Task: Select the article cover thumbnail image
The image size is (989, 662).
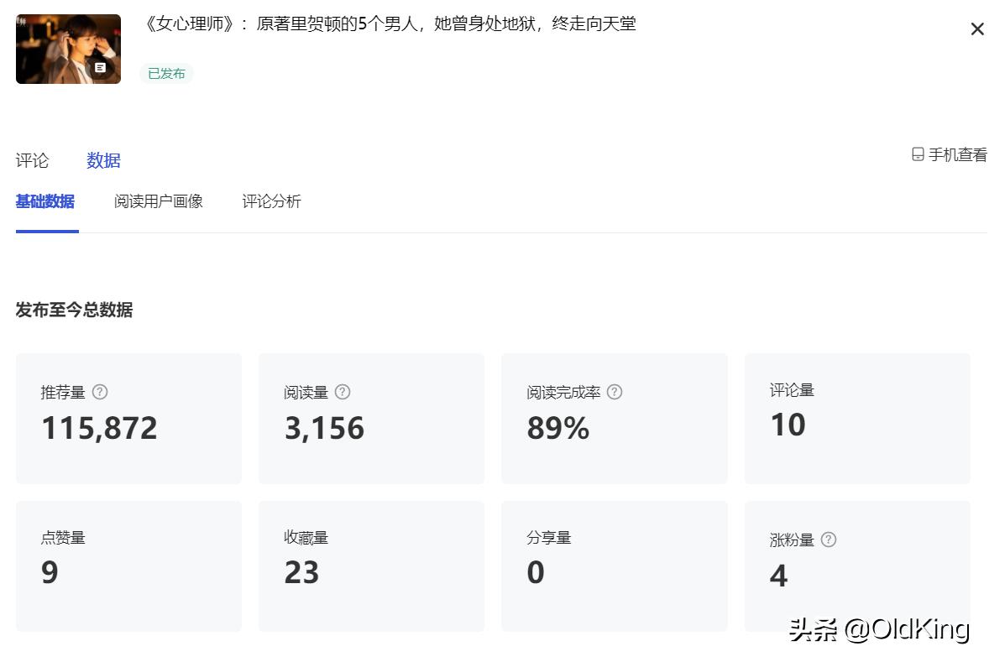Action: [x=68, y=48]
